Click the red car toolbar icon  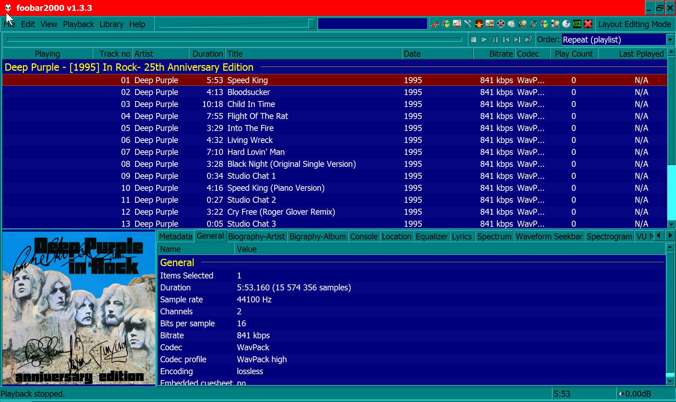[x=435, y=24]
